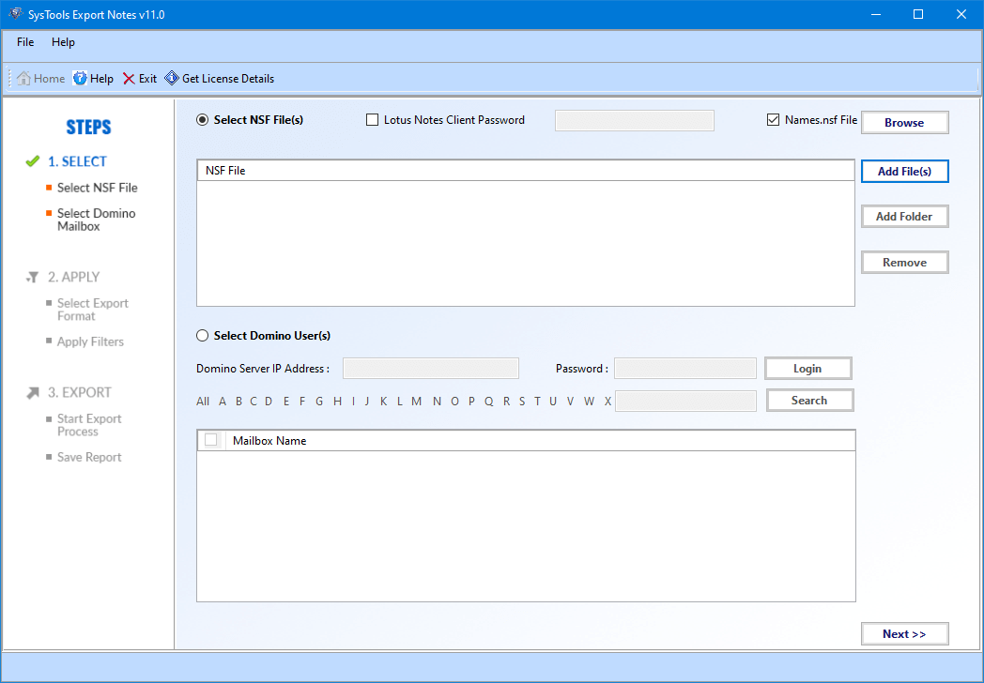Click the SysTools app icon in title bar
The width and height of the screenshot is (984, 683).
click(15, 14)
